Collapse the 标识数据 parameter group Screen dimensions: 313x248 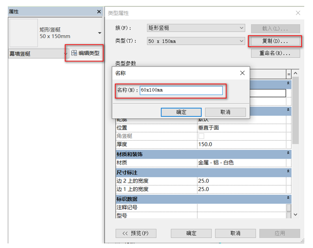[x=288, y=198]
